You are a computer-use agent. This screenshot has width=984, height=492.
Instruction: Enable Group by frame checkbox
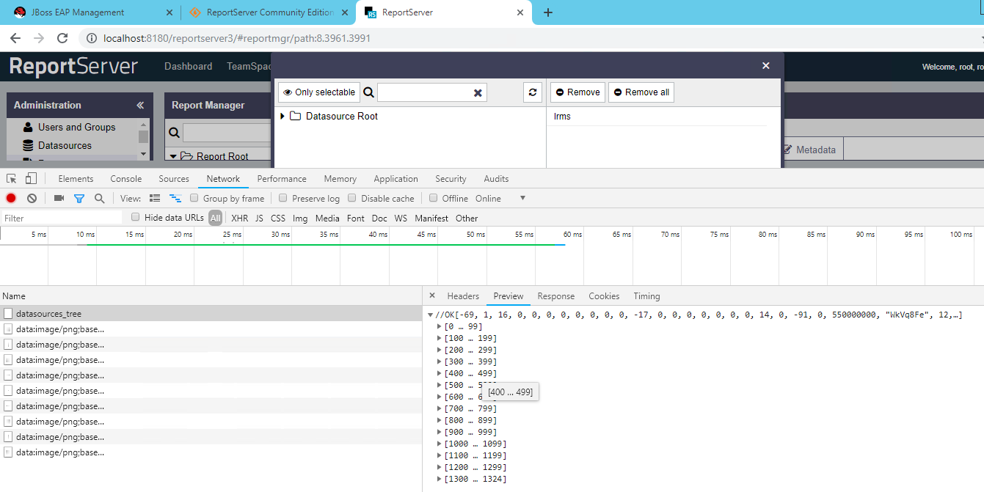194,198
